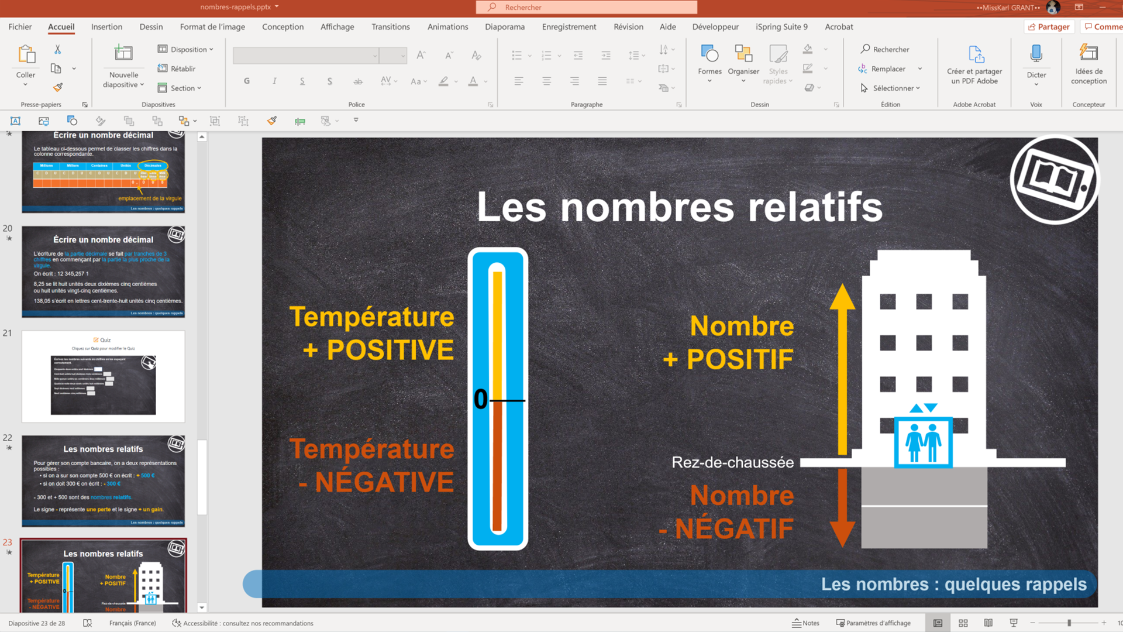
Task: Click the text box icon in quick toolbar
Action: point(15,121)
